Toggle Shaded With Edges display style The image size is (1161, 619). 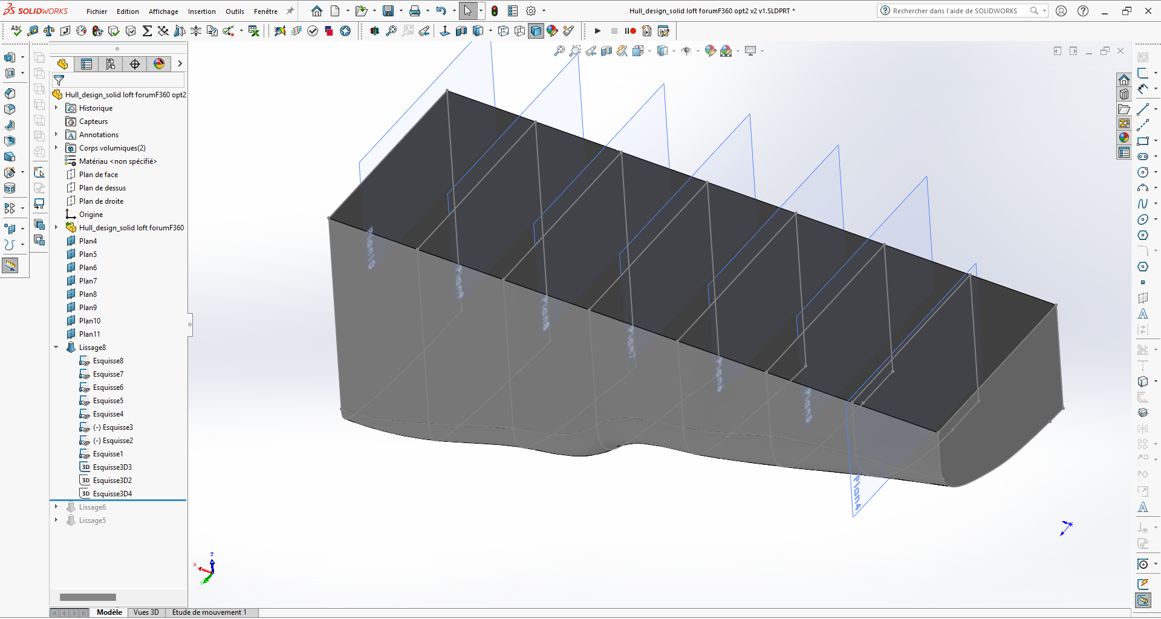click(x=536, y=31)
